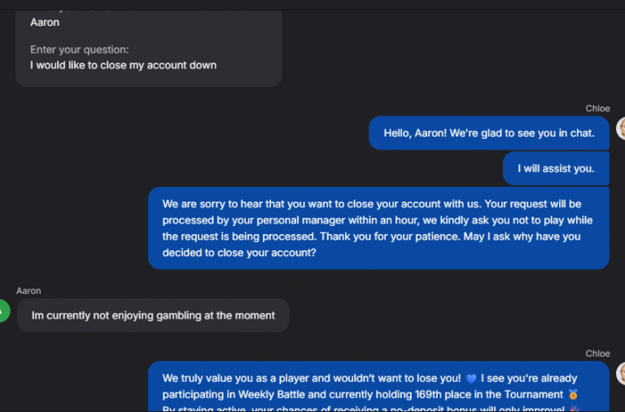Click Chloe's avatar beside the greeting message
625x412 pixels.
tap(622, 128)
